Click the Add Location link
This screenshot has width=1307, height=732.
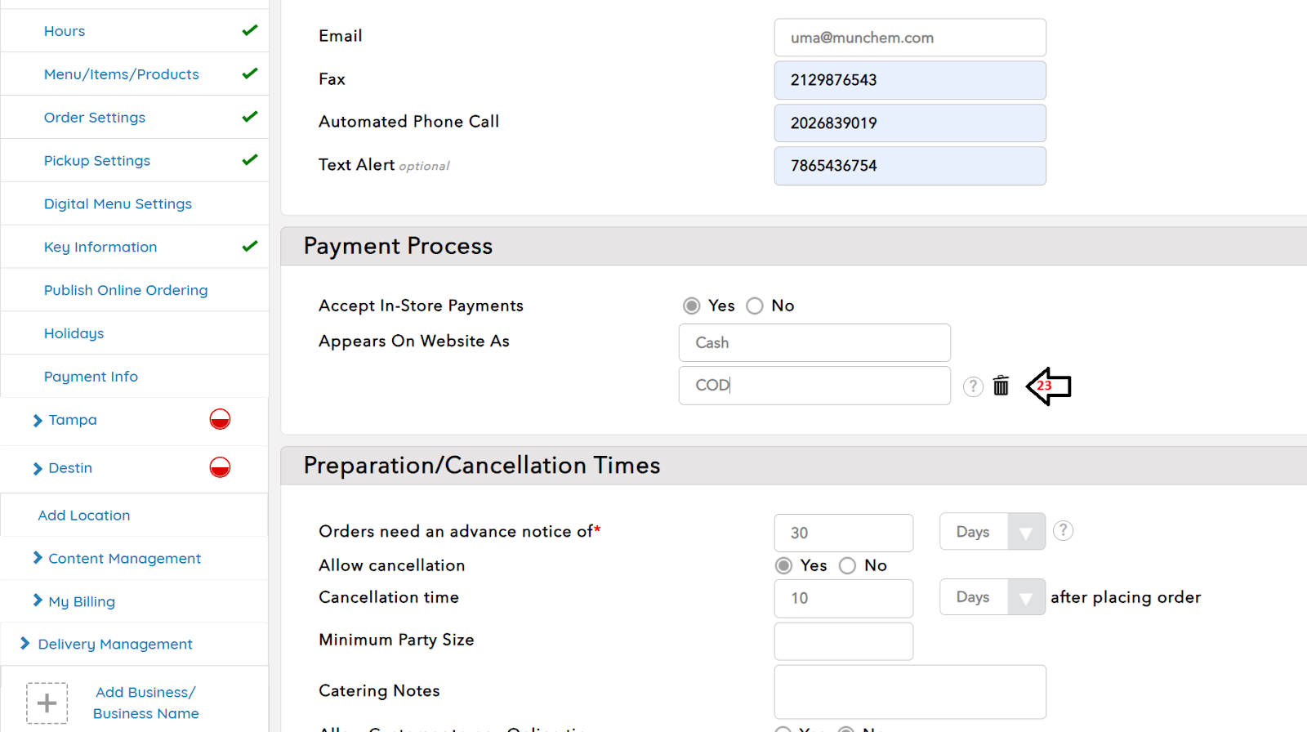84,516
